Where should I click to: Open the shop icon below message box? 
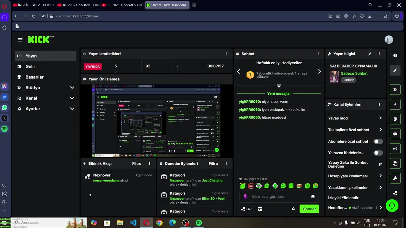coord(260,209)
